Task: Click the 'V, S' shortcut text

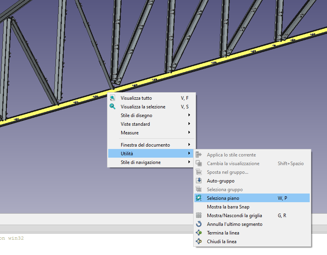Action: click(185, 106)
